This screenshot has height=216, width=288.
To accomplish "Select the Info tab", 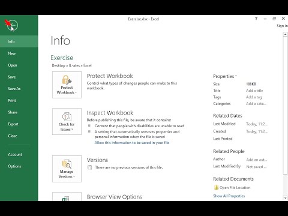I will point(19,41).
